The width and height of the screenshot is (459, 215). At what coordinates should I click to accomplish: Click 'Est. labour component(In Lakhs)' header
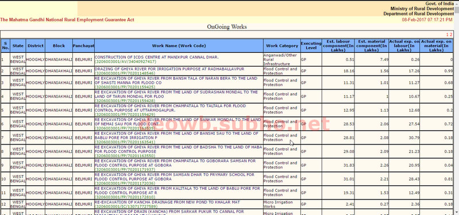point(338,45)
